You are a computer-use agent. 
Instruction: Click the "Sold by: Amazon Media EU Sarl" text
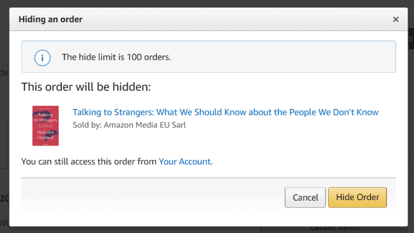(129, 125)
